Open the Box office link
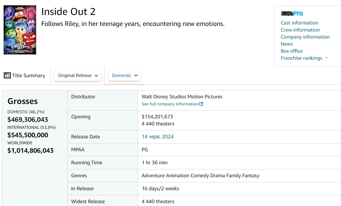The height and width of the screenshot is (206, 341). tap(291, 51)
